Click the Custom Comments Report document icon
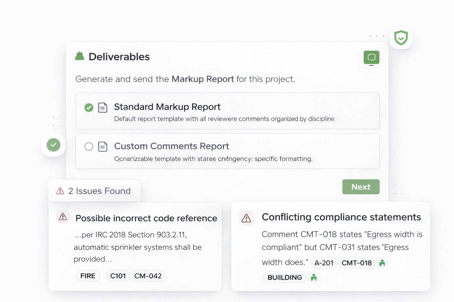 103,147
